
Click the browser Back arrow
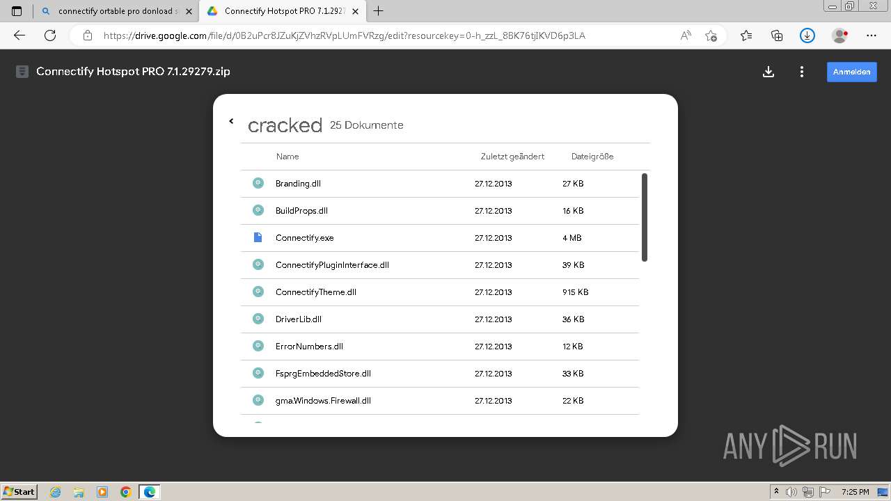pyautogui.click(x=19, y=35)
